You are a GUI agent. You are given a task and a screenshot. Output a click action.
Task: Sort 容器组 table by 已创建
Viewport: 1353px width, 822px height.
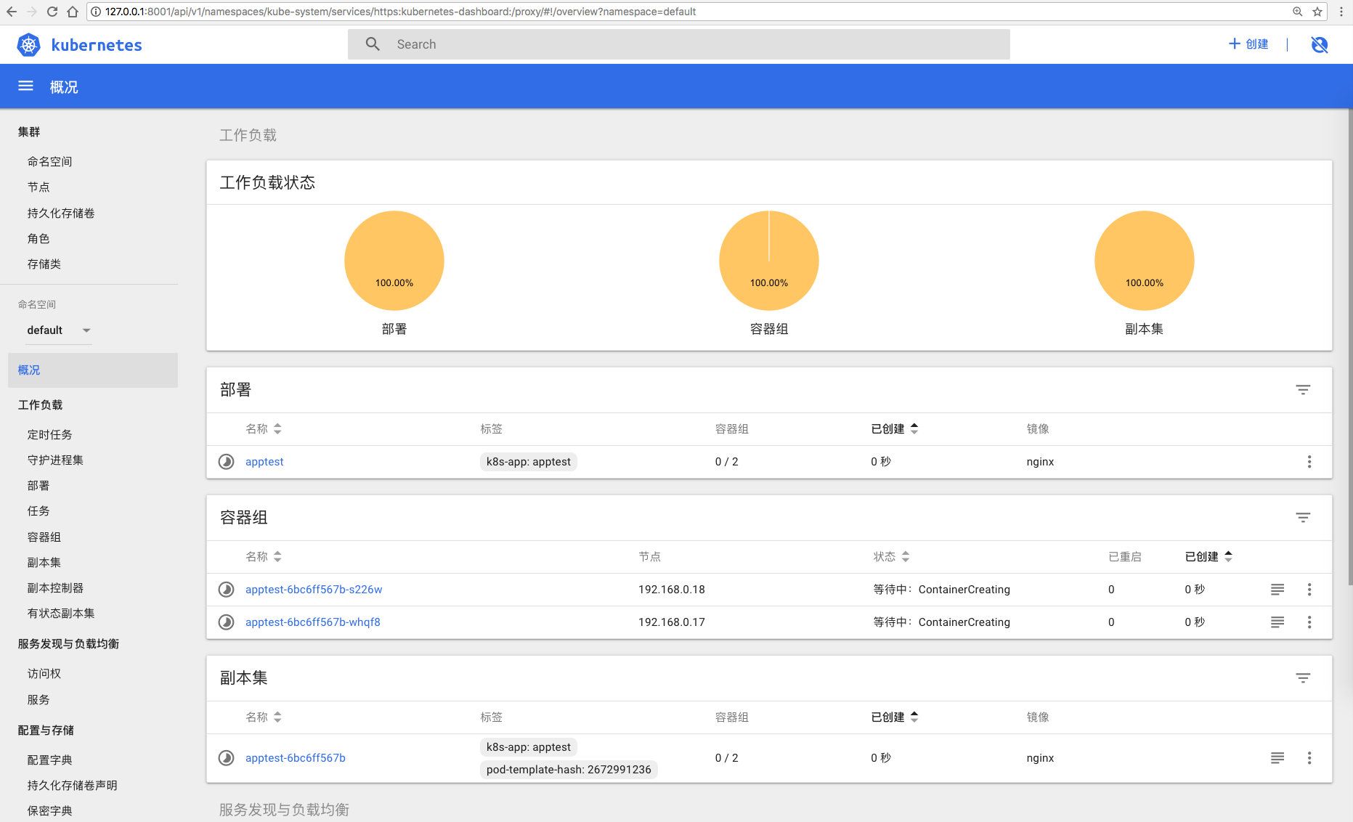(x=1209, y=557)
